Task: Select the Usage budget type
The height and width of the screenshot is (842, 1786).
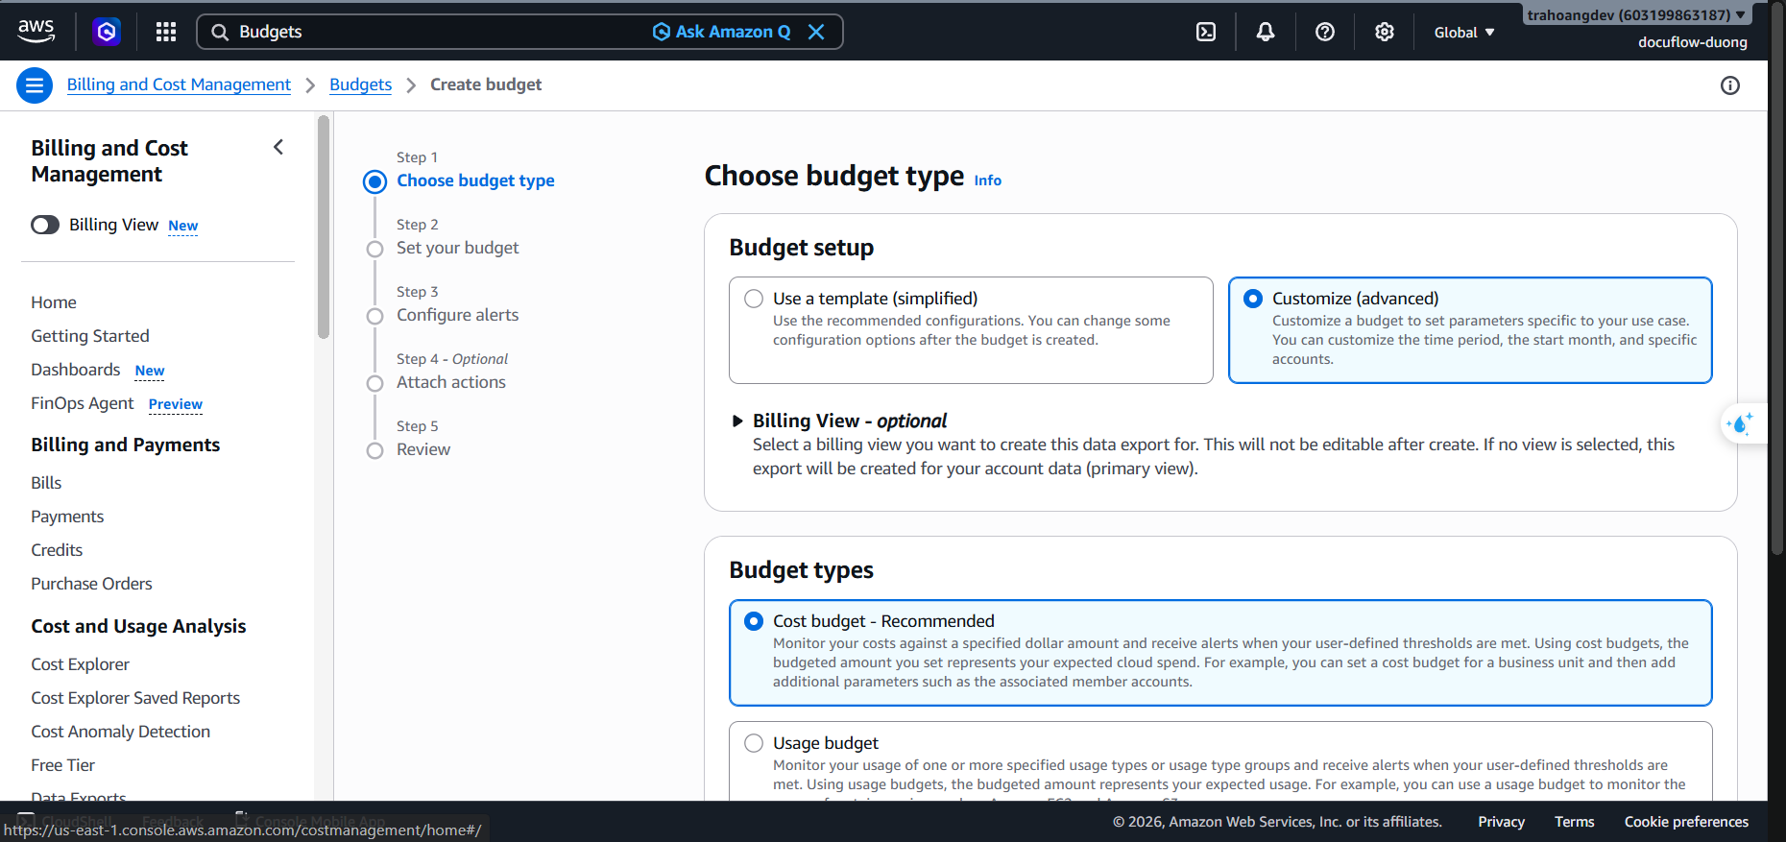Action: [x=754, y=743]
